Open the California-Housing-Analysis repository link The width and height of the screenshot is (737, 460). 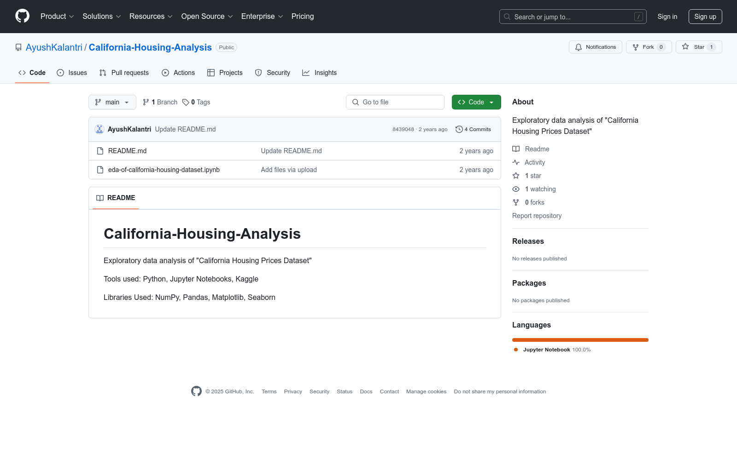pyautogui.click(x=150, y=47)
